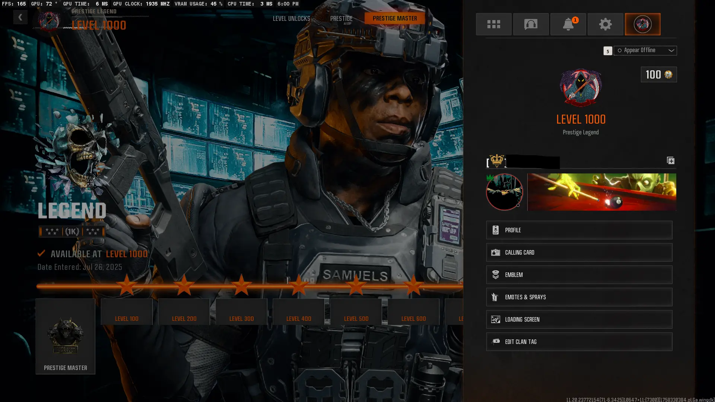Open the Profile menu option

(579, 230)
